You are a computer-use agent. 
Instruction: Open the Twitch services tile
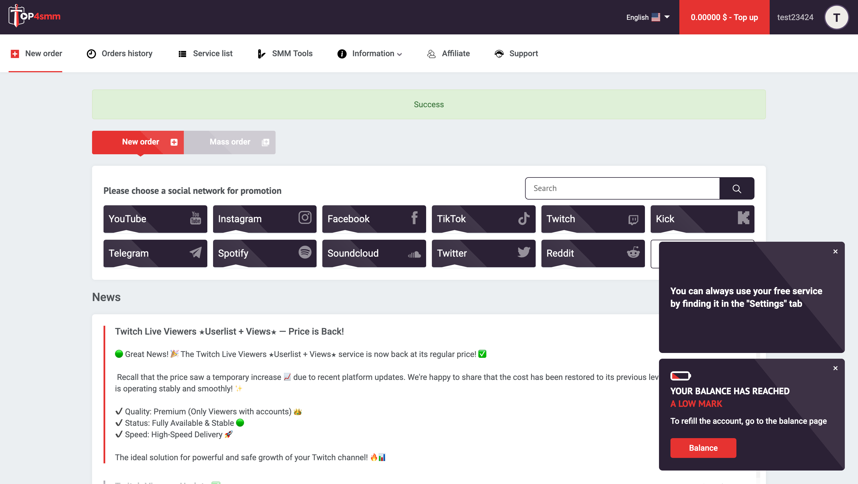[x=592, y=219]
